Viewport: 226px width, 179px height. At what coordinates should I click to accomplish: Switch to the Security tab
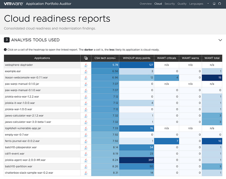169,4
